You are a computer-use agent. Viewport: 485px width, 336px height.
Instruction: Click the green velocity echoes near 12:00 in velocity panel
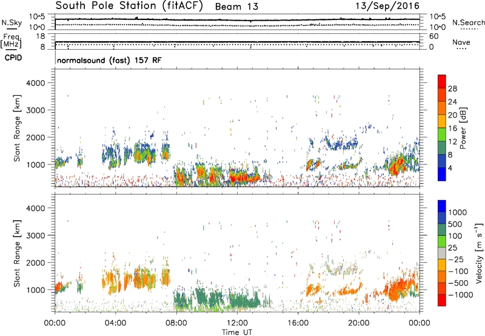point(244,301)
